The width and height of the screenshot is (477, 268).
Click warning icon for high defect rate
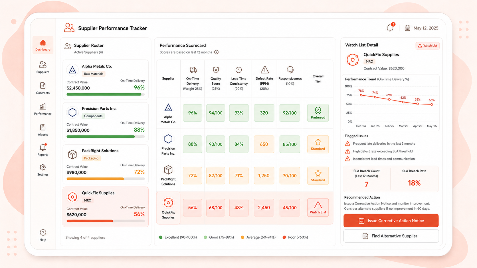(x=347, y=151)
